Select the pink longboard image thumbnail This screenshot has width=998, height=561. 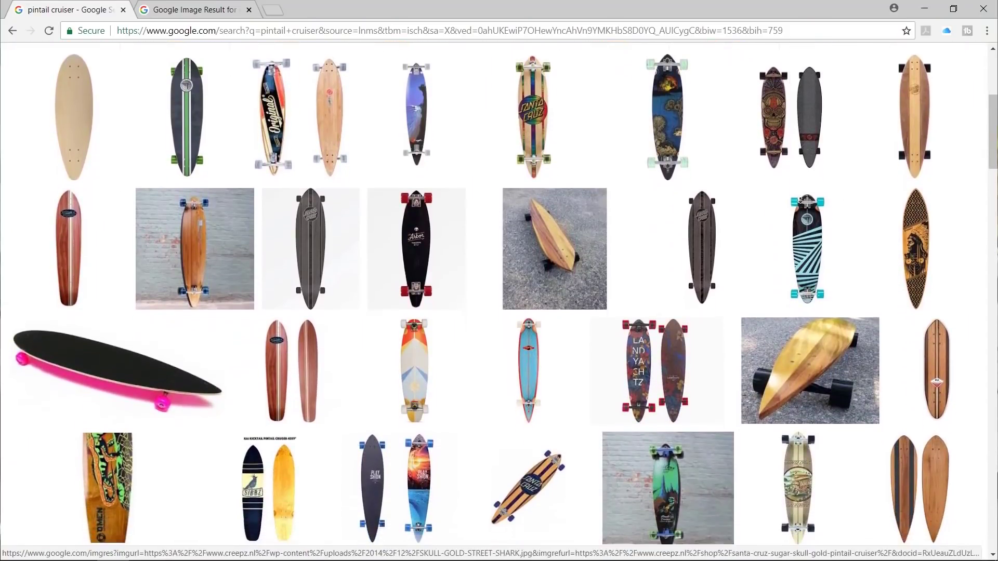(117, 370)
